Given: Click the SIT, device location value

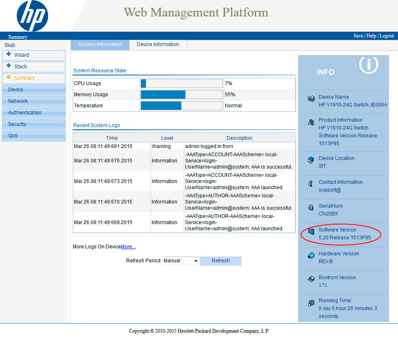Looking at the screenshot, I should [323, 166].
